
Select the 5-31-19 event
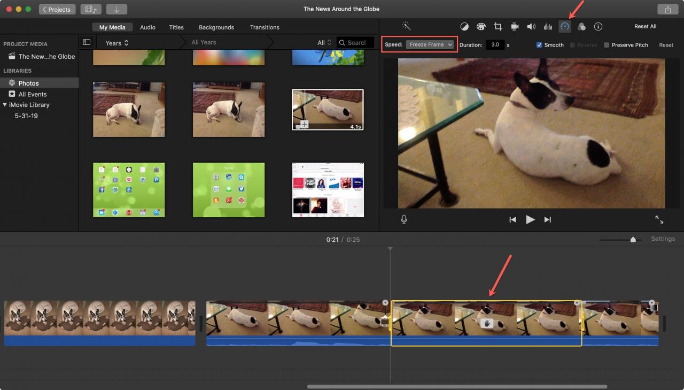click(x=26, y=116)
